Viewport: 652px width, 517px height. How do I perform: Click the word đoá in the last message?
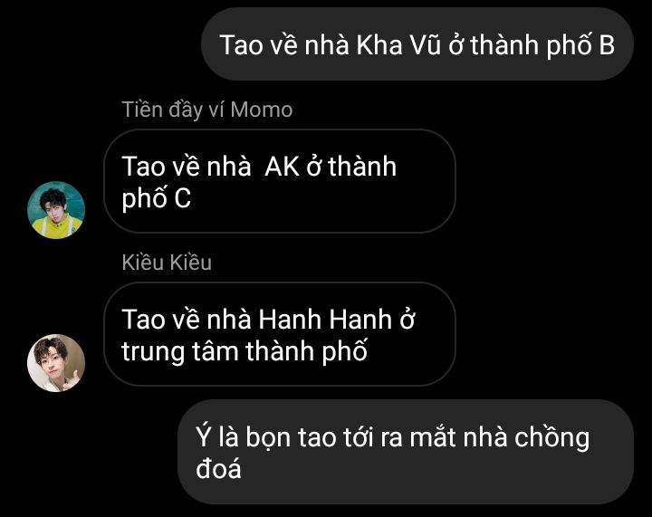[x=218, y=469]
